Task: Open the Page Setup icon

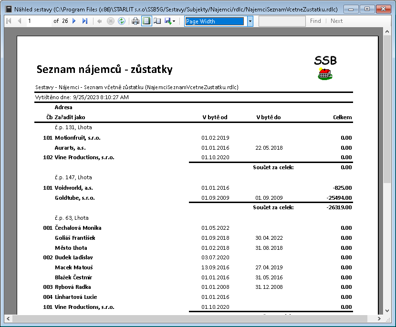Action: pos(157,21)
